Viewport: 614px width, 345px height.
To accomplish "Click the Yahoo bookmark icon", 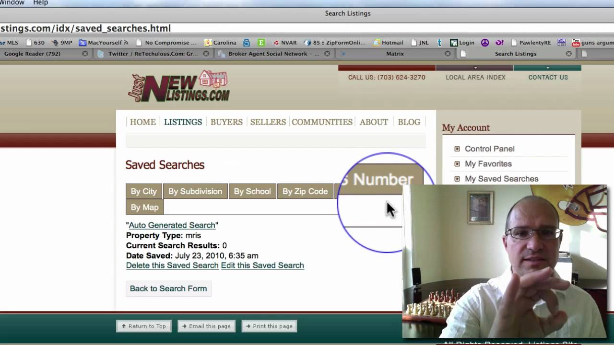I will tap(499, 43).
